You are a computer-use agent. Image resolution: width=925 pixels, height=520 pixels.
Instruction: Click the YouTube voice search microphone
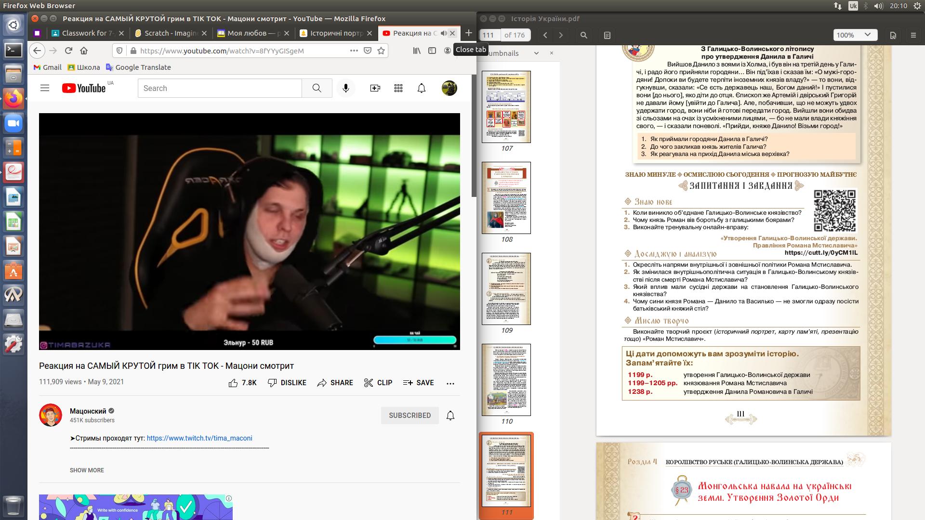click(x=345, y=88)
